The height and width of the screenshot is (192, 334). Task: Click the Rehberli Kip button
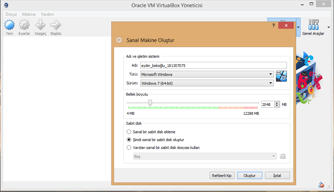(x=222, y=176)
